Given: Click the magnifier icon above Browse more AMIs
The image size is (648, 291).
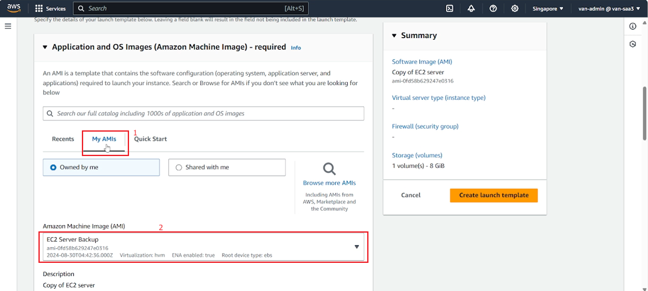Looking at the screenshot, I should pos(329,169).
